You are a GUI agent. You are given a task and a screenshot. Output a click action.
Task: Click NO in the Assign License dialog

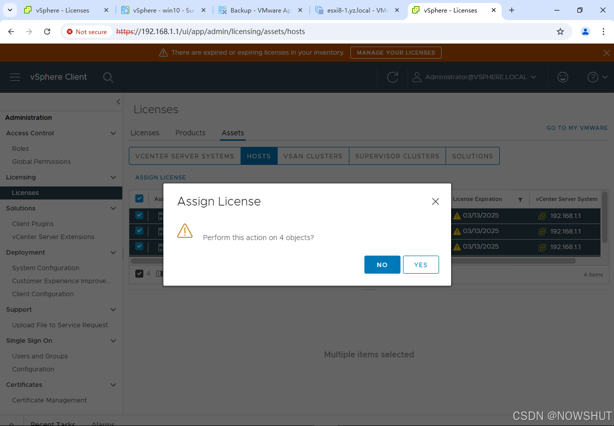pos(382,265)
